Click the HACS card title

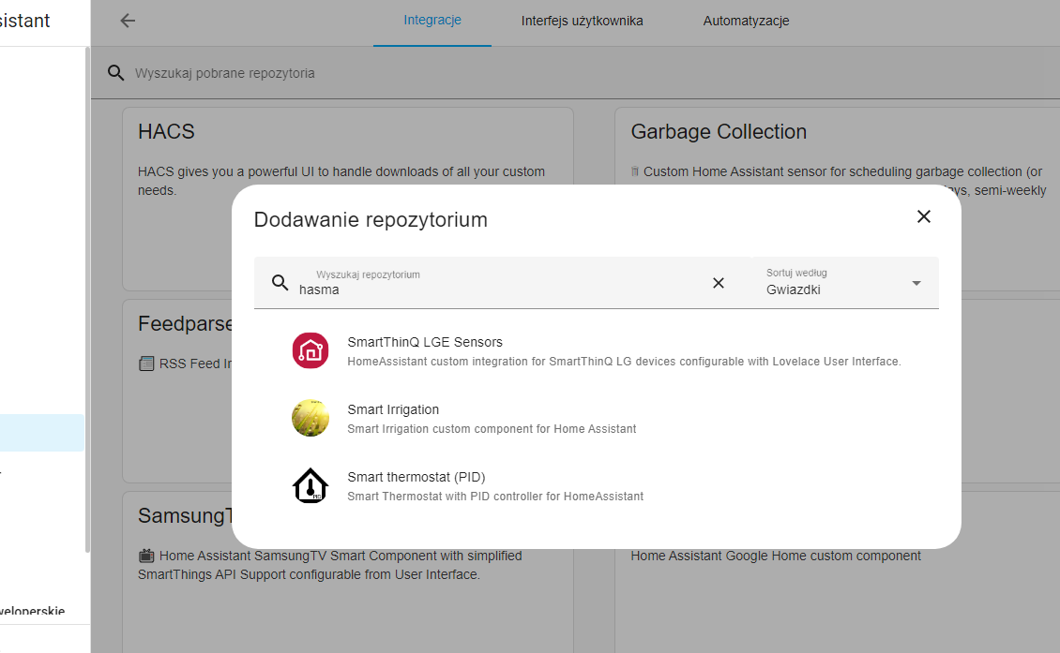[166, 132]
